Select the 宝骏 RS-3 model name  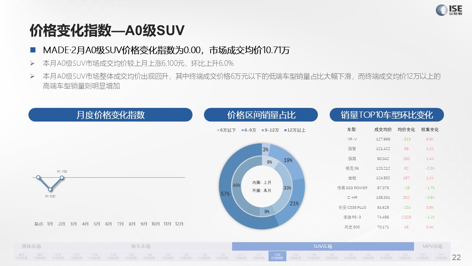point(352,217)
